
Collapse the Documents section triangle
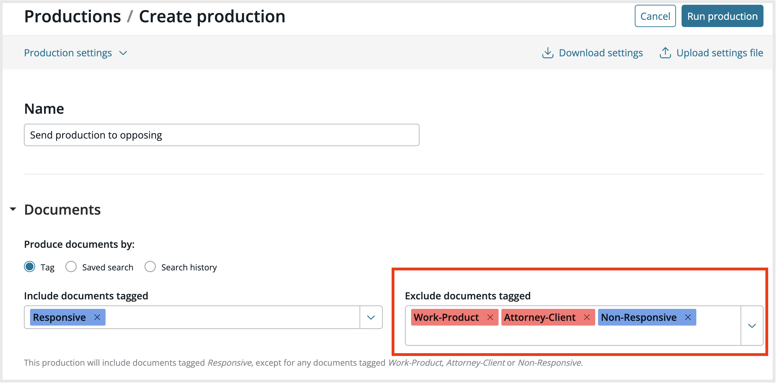click(13, 209)
